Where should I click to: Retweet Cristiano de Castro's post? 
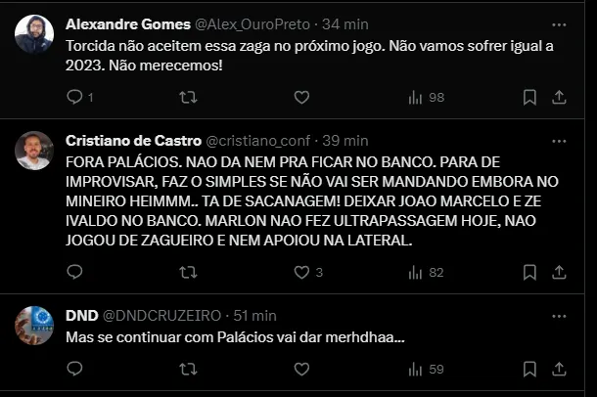pos(189,272)
